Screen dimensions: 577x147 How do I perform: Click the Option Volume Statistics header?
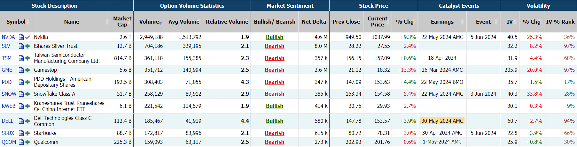[x=192, y=6]
